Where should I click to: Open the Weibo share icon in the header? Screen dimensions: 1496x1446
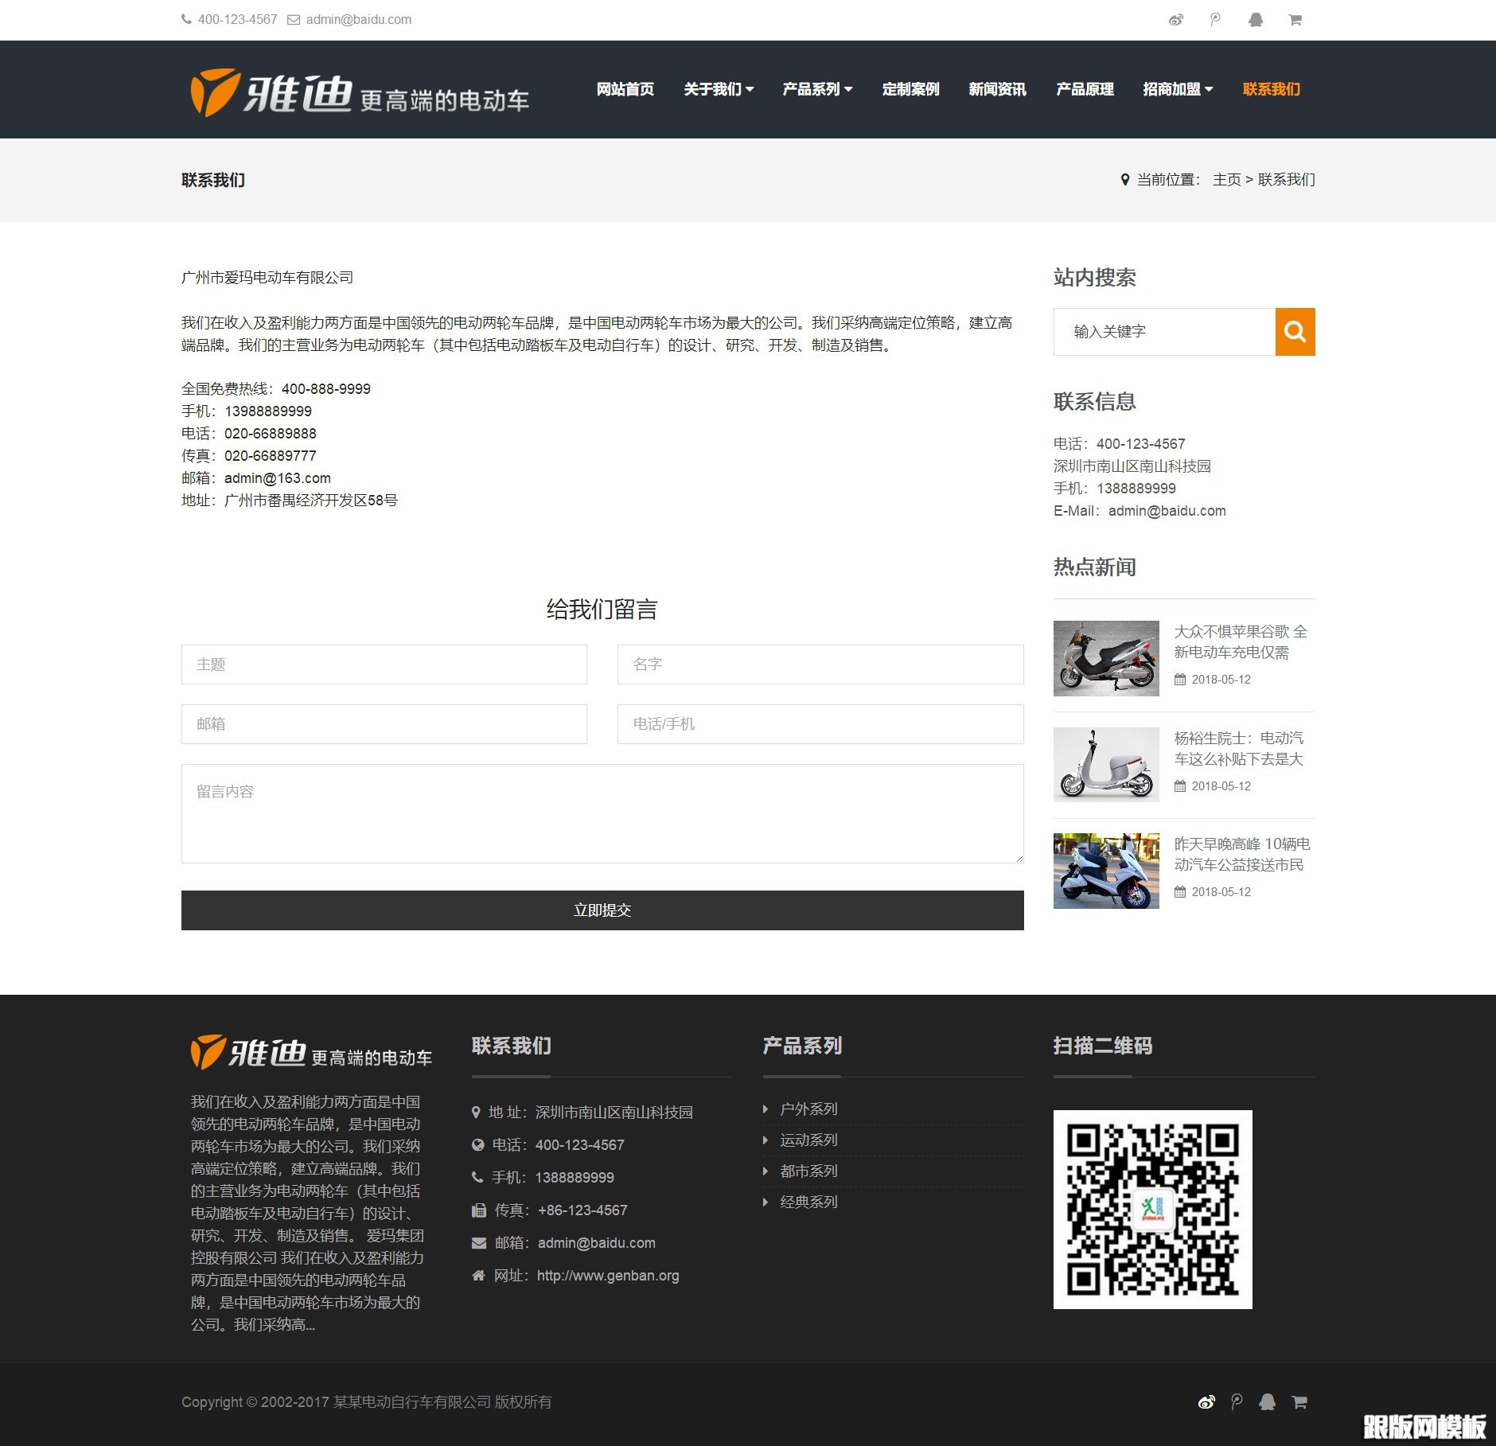(x=1176, y=19)
